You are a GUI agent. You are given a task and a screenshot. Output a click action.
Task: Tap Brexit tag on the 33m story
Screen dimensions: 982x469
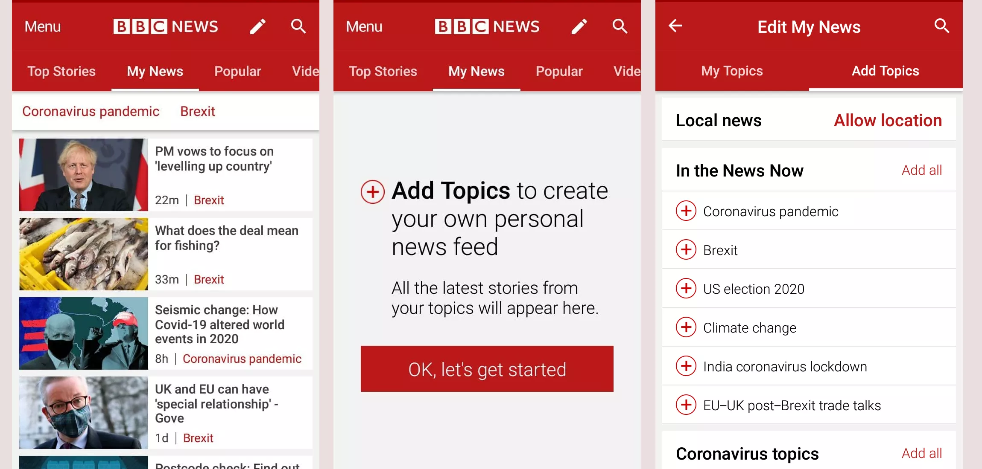click(209, 279)
